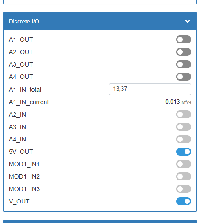Click the V_OUT label text
This screenshot has width=200, height=223.
(x=19, y=201)
